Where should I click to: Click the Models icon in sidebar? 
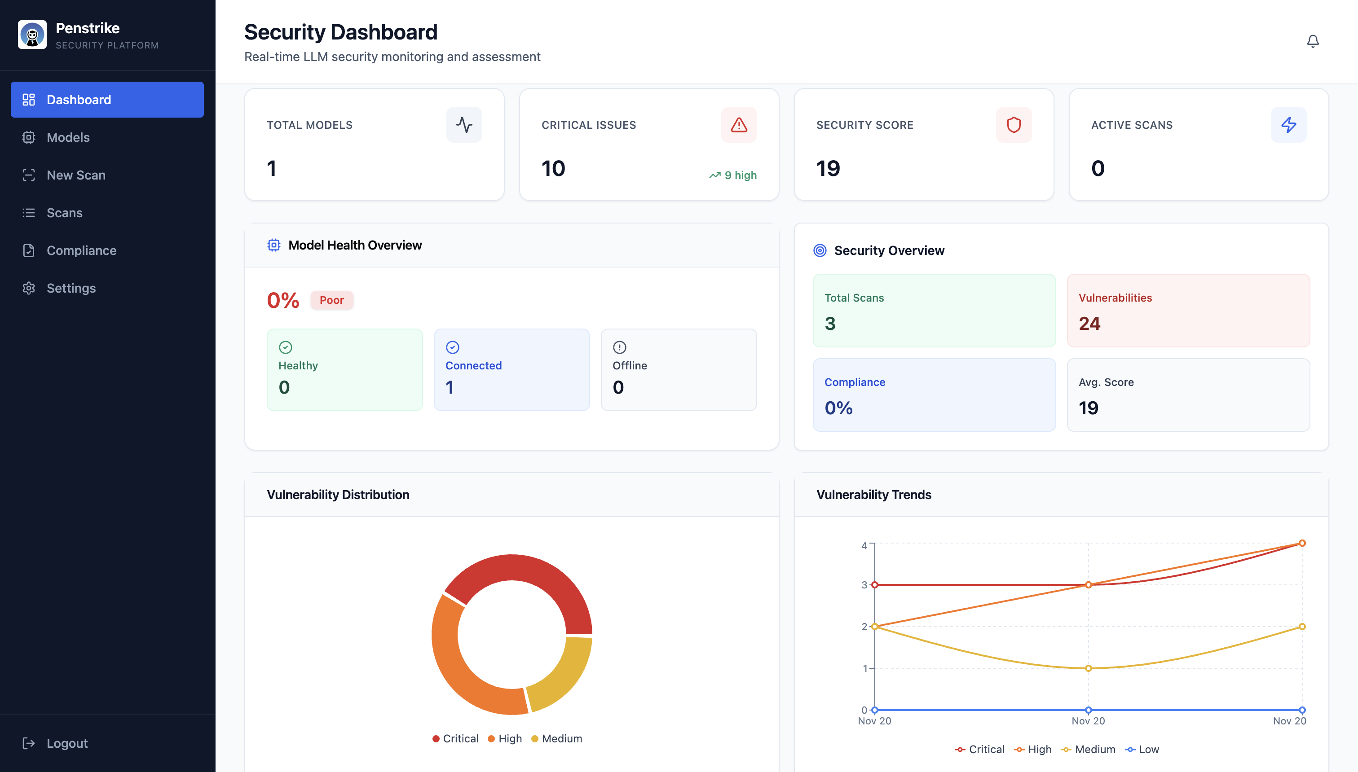pos(29,137)
